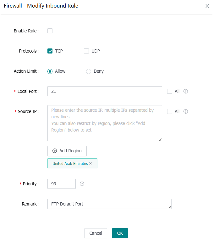The height and width of the screenshot is (242, 213).
Task: Click the Local Port input field
Action: tap(105, 91)
